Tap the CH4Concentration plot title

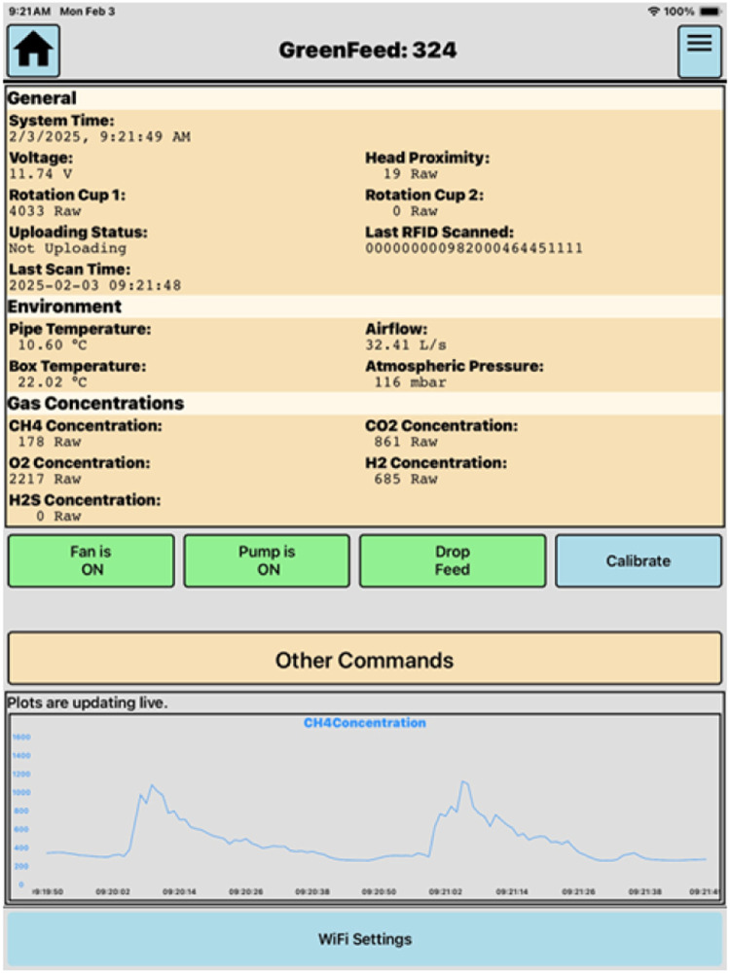click(364, 723)
